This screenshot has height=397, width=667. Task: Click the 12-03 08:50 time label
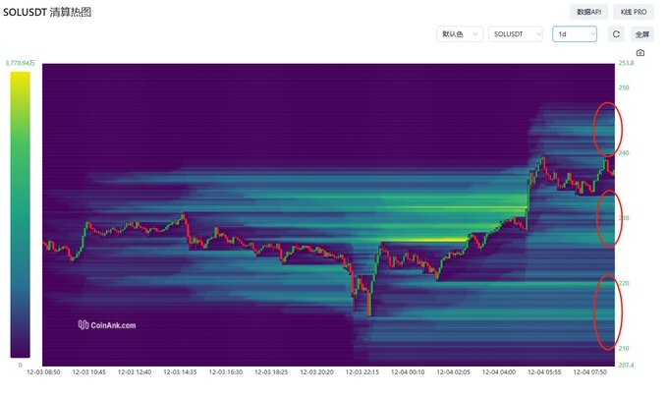tap(43, 371)
